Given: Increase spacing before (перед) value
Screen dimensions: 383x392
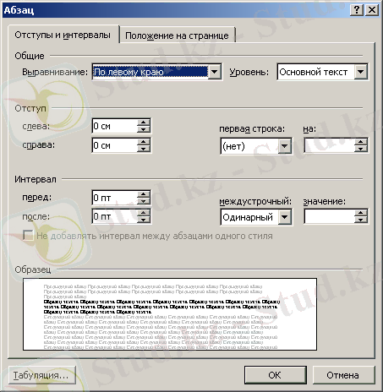Looking at the screenshot, I should (144, 194).
